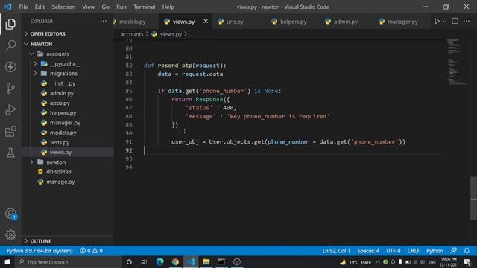
Task: Open the Terminal menu
Action: tap(144, 7)
